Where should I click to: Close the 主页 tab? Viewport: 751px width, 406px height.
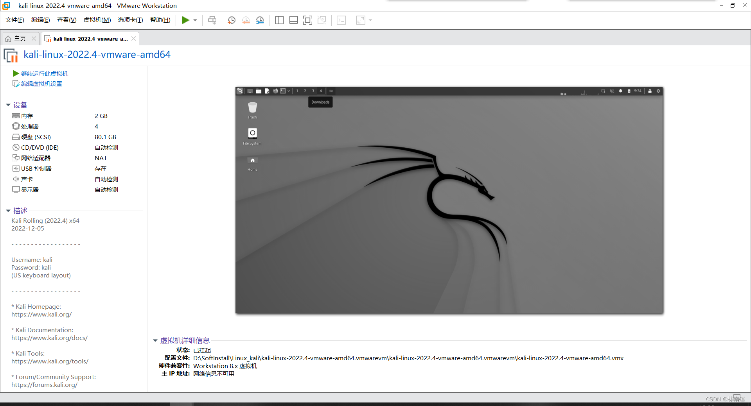click(x=34, y=39)
